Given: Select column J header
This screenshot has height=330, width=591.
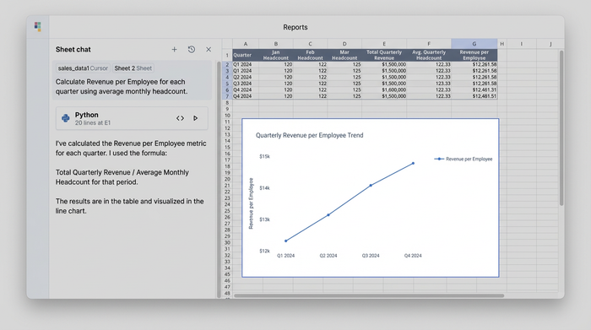Looking at the screenshot, I should (550, 44).
